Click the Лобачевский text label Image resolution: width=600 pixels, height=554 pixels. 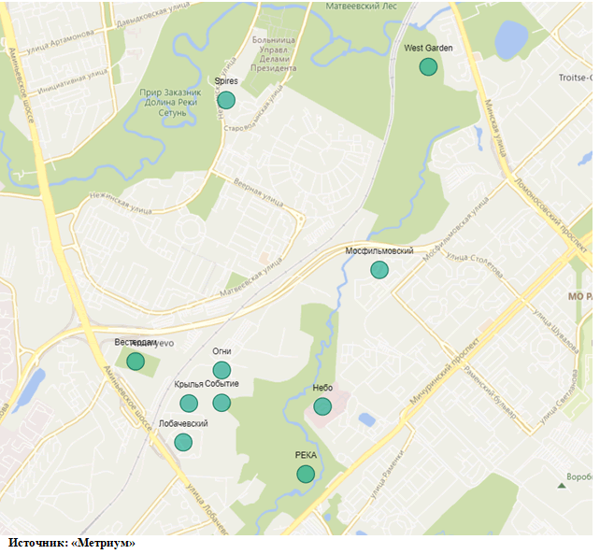pyautogui.click(x=183, y=423)
